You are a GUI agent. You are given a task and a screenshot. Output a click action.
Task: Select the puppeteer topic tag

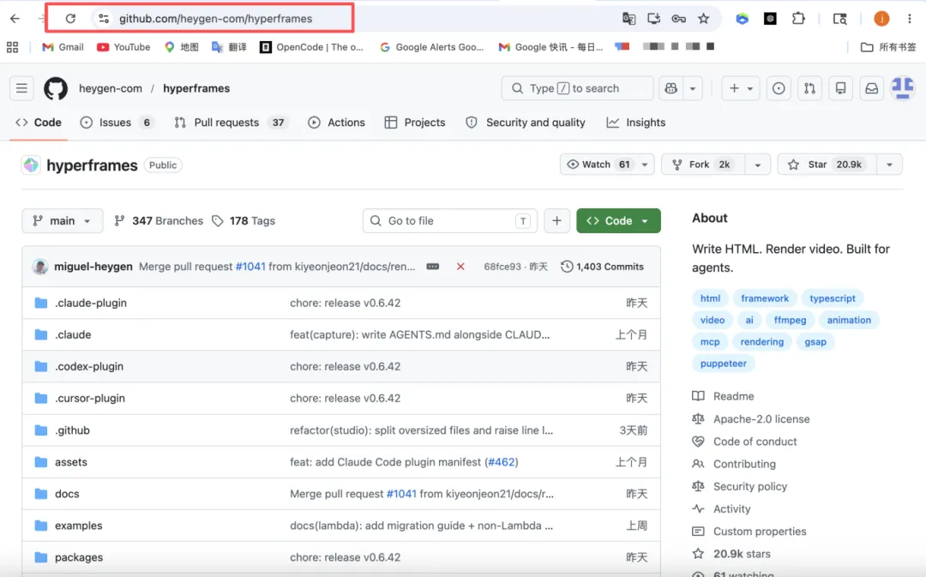[x=724, y=364]
